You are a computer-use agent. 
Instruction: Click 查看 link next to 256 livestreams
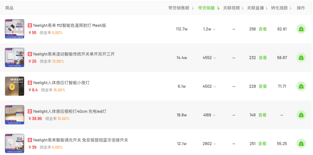point(263,29)
